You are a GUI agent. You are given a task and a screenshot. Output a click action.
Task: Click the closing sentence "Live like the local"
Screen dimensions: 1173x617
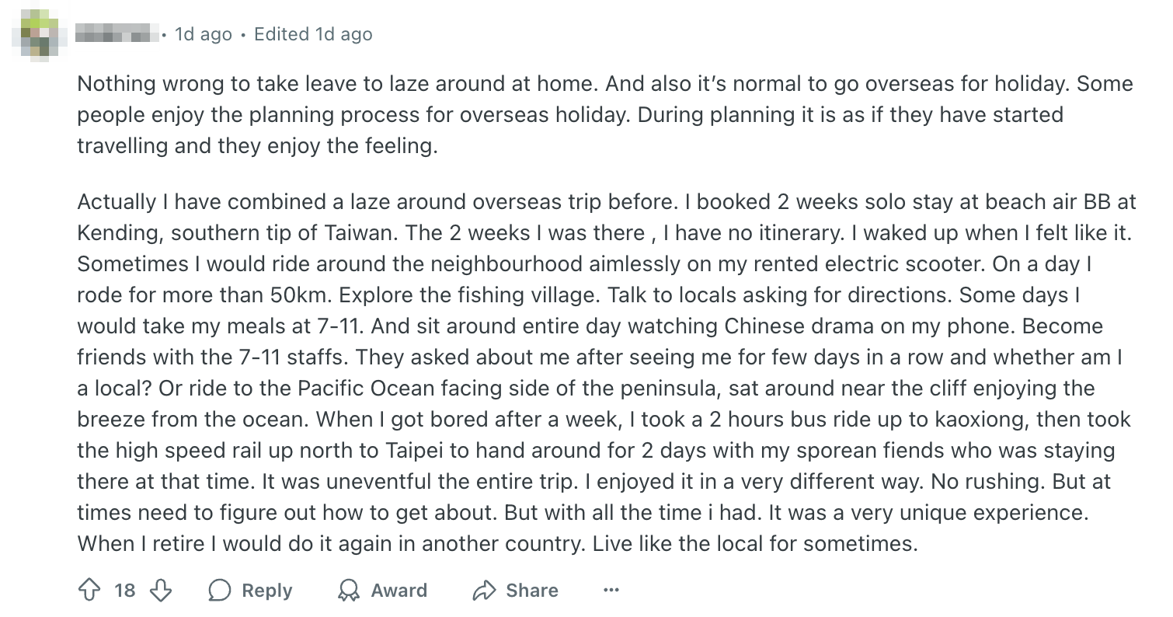click(x=754, y=543)
